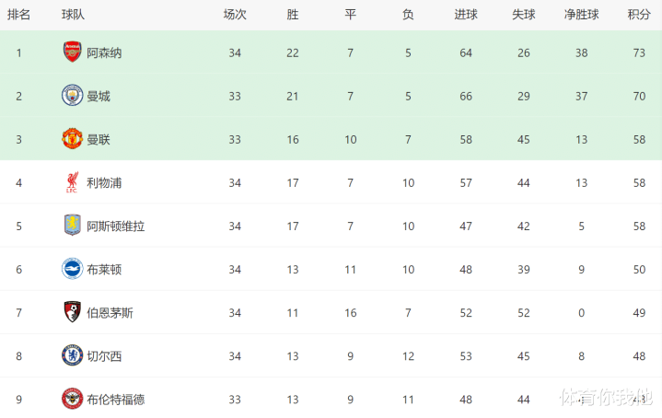Click the Manchester City club crest
662x418 pixels.
[x=72, y=96]
